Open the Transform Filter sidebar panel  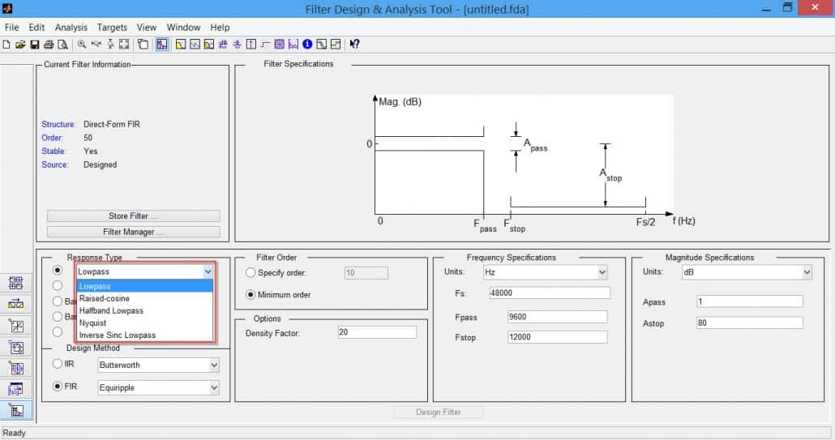point(16,304)
